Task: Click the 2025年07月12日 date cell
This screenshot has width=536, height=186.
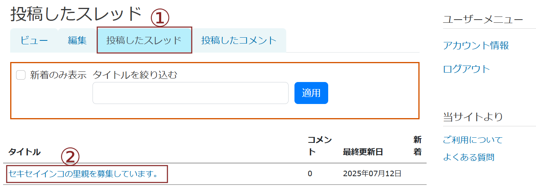Action: (372, 173)
